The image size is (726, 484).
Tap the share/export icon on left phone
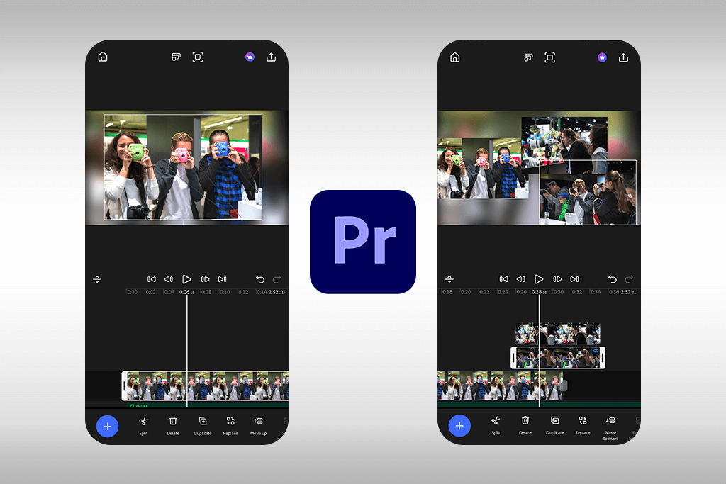tap(272, 57)
